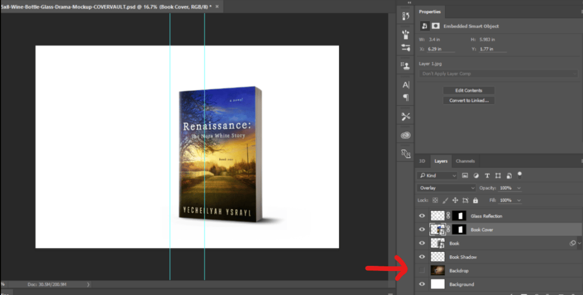This screenshot has width=583, height=295.
Task: Hide the Glass Reflection layer
Action: click(x=422, y=216)
